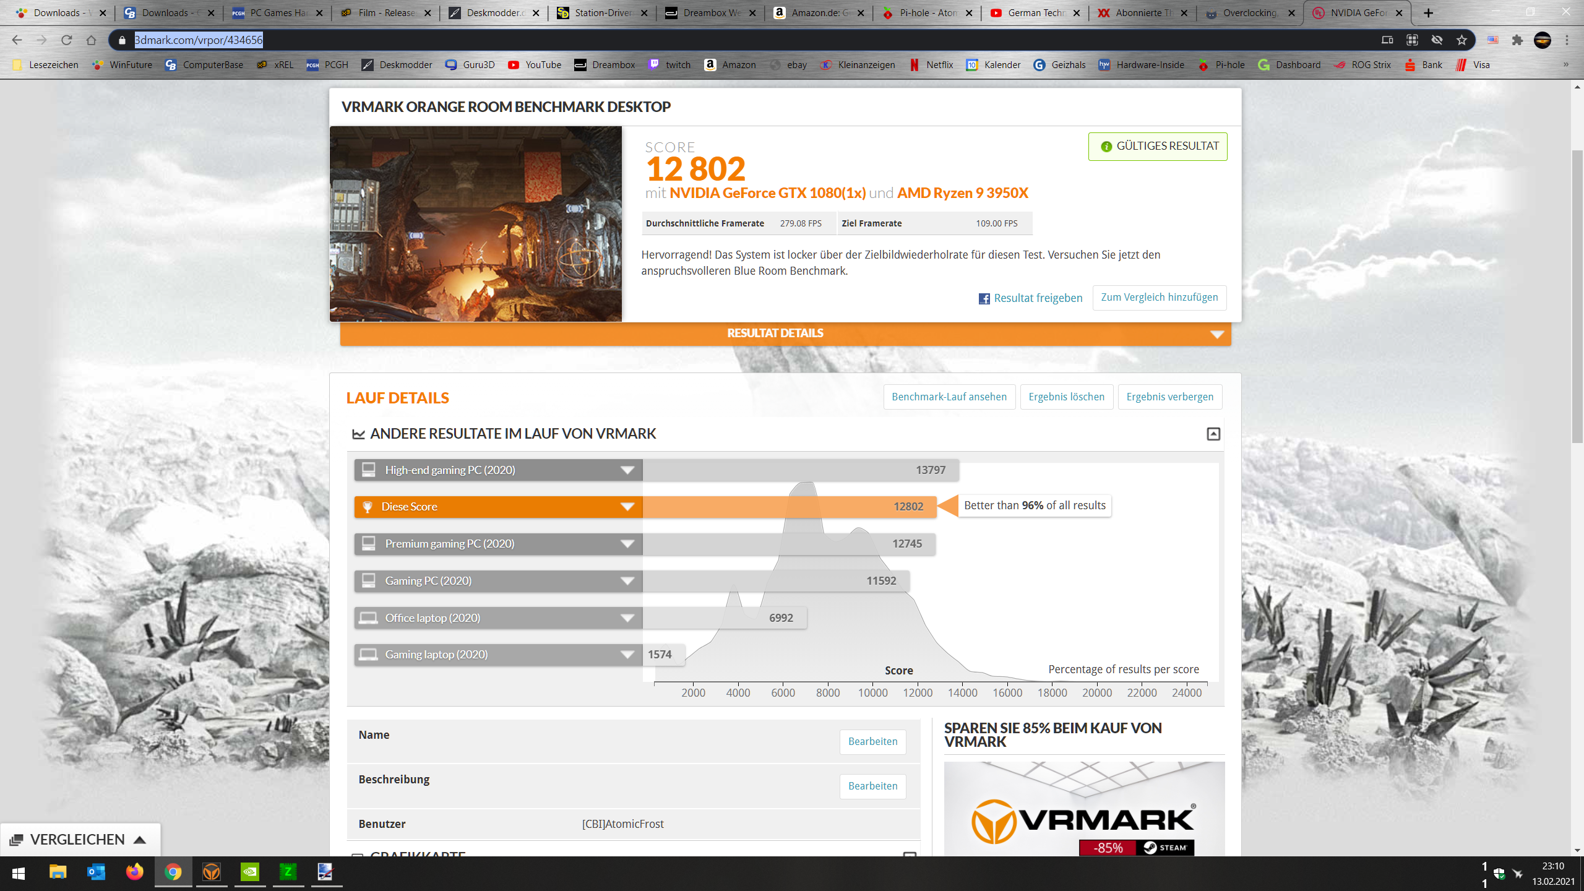Click the Resultat freigeben link
The image size is (1584, 891).
(1038, 299)
